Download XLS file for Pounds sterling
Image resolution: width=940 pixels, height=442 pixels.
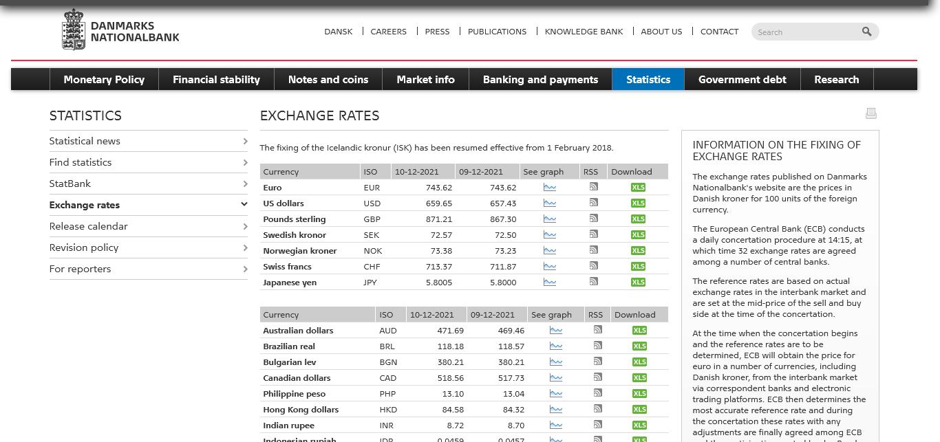coord(638,219)
